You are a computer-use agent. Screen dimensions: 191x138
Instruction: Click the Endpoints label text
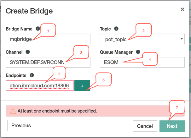16,75
